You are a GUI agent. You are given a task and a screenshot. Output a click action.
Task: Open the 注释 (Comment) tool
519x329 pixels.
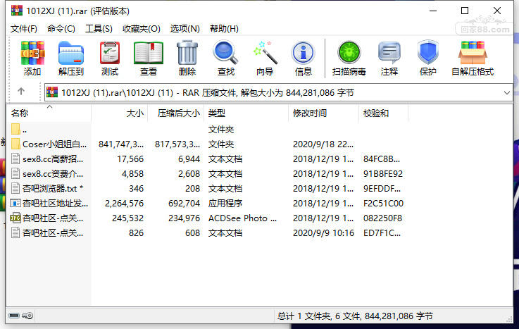point(389,58)
